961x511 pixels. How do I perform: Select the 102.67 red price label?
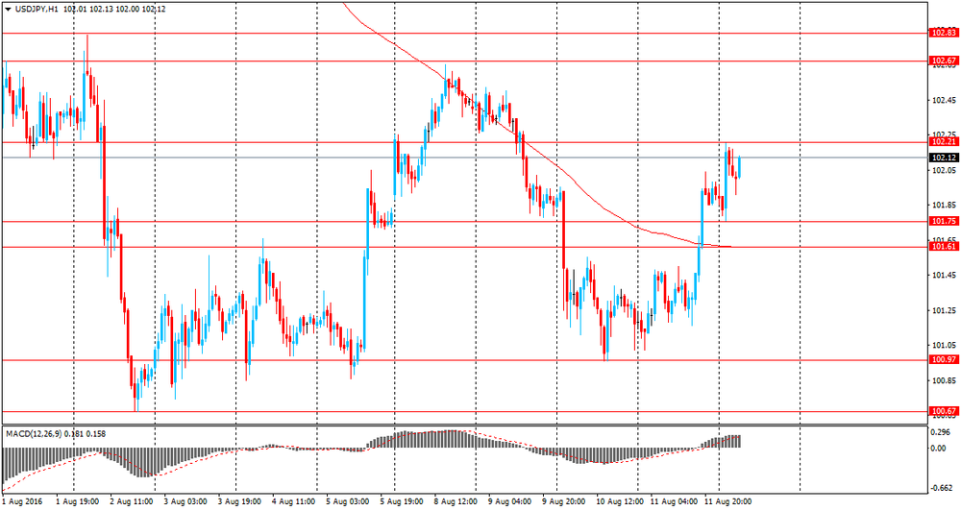(944, 61)
